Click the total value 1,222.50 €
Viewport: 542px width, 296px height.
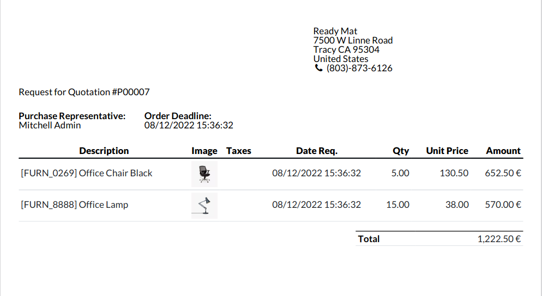point(499,239)
